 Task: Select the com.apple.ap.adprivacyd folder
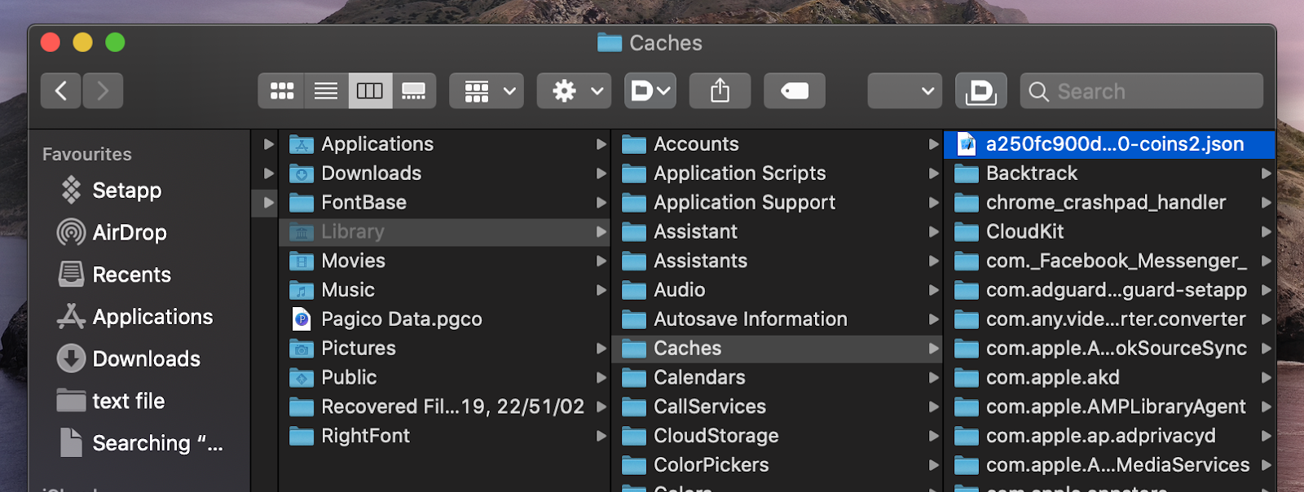(1110, 436)
